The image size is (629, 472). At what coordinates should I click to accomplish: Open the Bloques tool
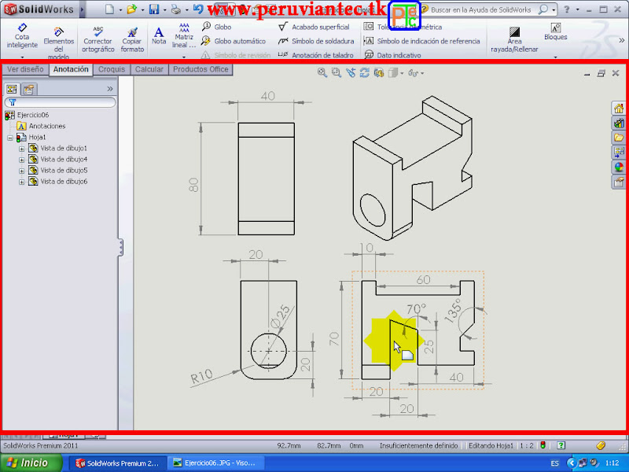point(556,31)
